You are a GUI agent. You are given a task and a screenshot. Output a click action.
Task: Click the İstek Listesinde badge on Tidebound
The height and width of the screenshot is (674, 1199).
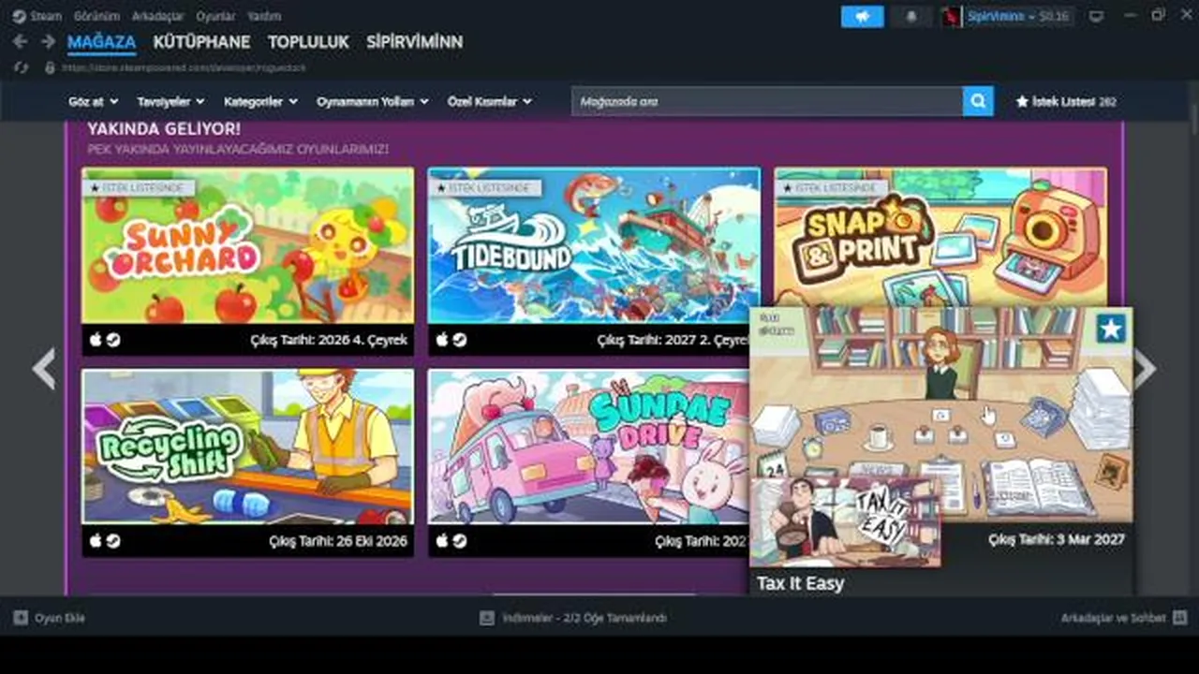485,188
